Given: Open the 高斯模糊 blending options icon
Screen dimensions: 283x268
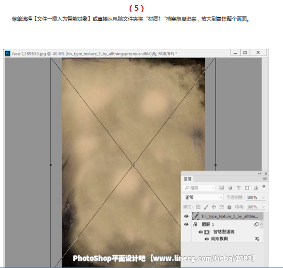Looking at the screenshot, I should point(257,239).
